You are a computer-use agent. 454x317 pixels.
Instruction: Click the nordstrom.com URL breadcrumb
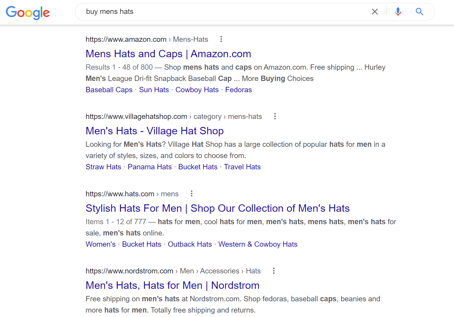173,271
